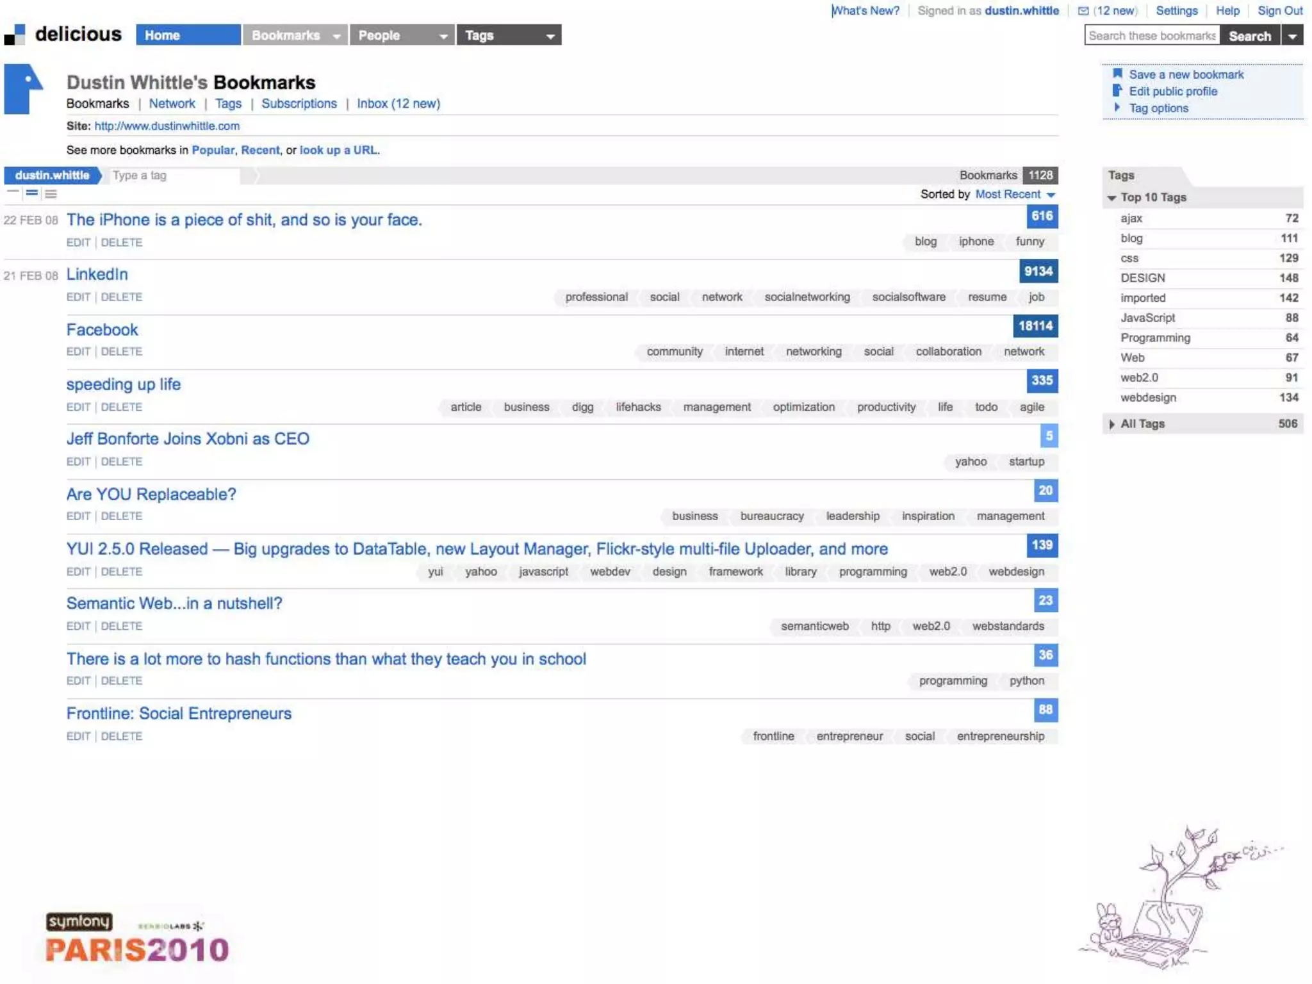Click the delicious logo icon
The image size is (1312, 984).
pos(15,35)
